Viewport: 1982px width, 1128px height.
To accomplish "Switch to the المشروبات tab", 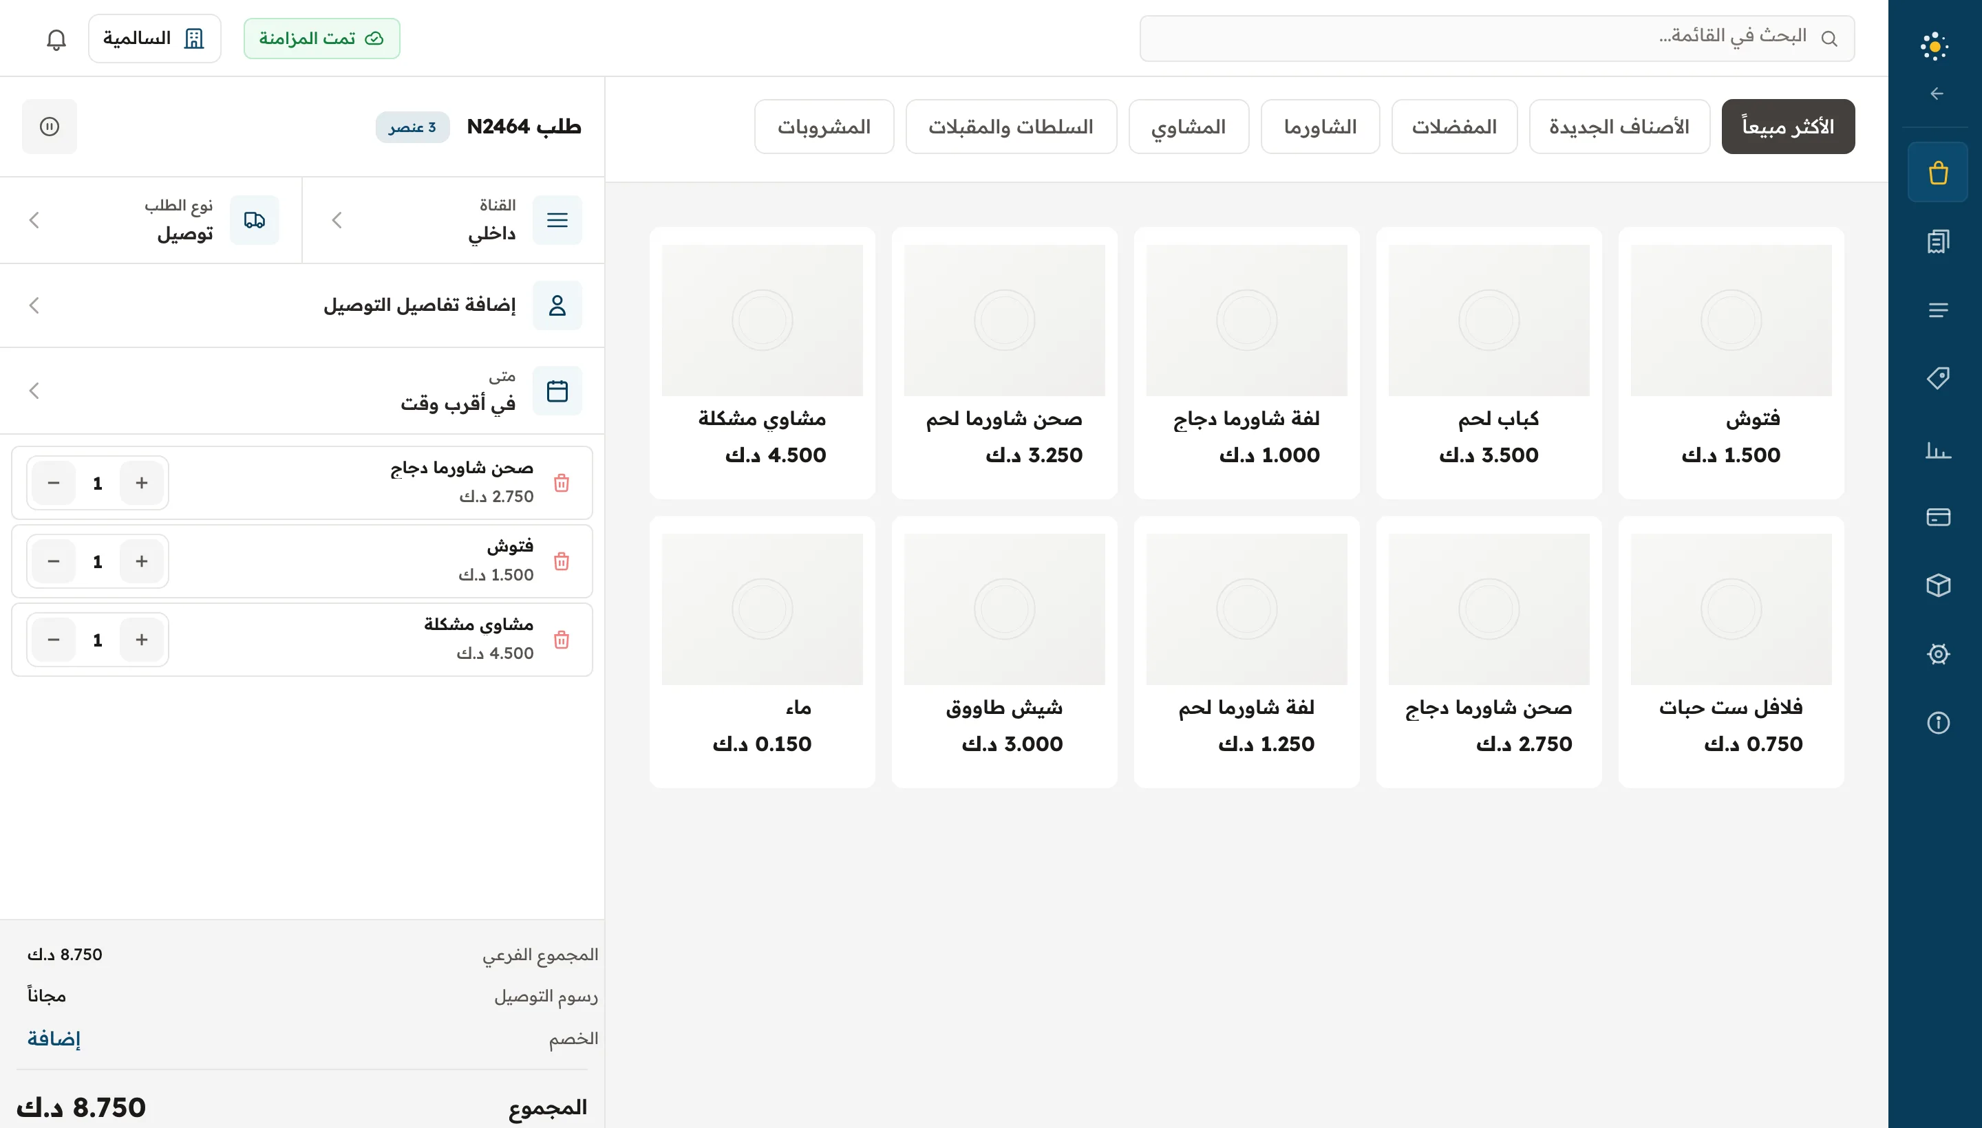I will (823, 127).
